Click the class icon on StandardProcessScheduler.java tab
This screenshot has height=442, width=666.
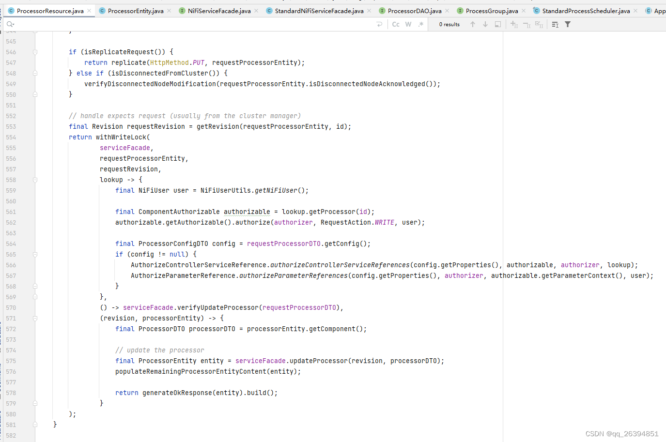pyautogui.click(x=536, y=11)
